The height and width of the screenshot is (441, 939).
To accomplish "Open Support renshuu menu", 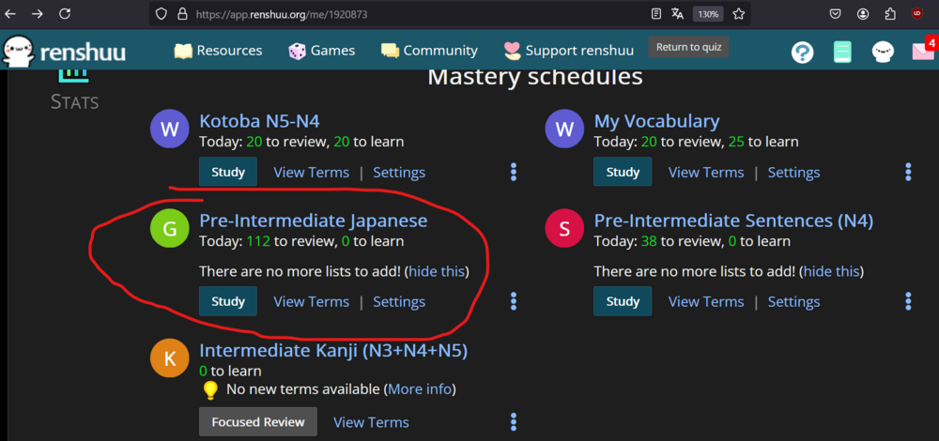I will (568, 51).
